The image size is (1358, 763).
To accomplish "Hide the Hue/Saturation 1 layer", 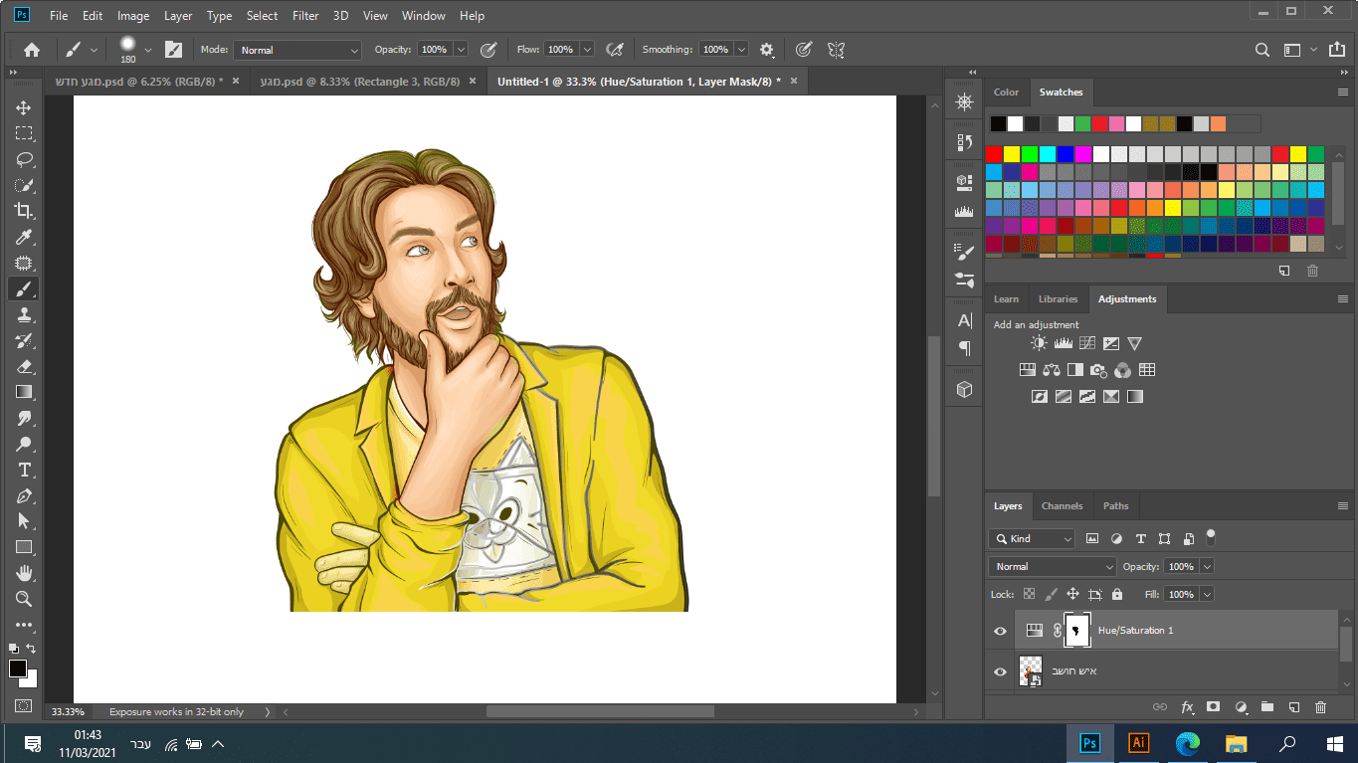I will pos(1000,631).
